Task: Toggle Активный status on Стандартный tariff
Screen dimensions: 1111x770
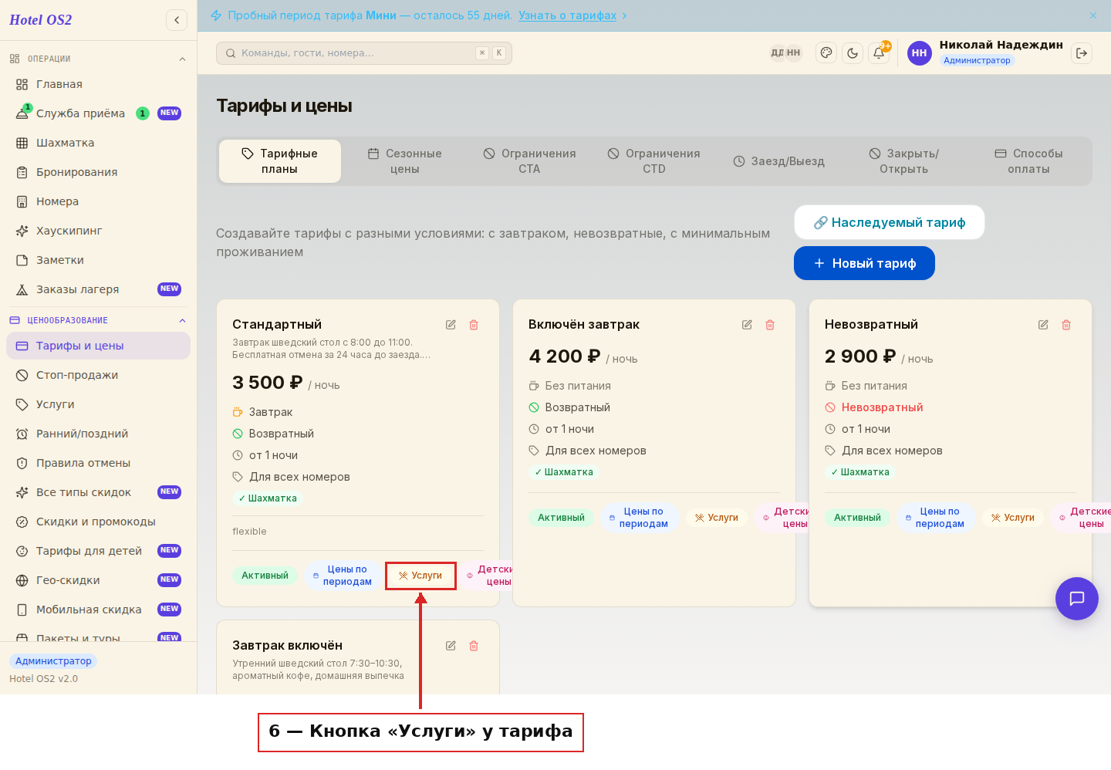Action: [x=265, y=576]
